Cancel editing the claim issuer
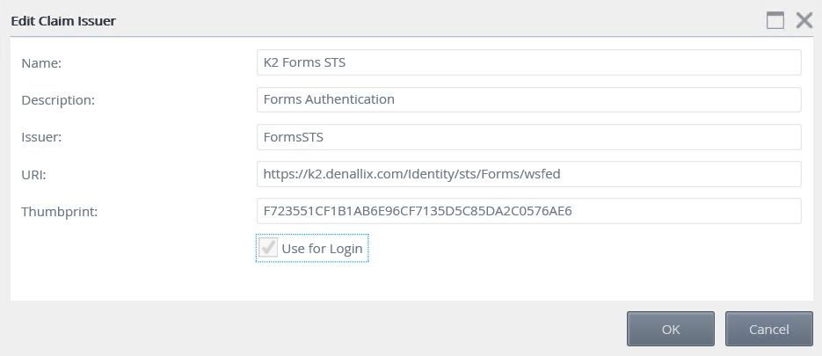Viewport: 822px width, 356px height. point(769,330)
